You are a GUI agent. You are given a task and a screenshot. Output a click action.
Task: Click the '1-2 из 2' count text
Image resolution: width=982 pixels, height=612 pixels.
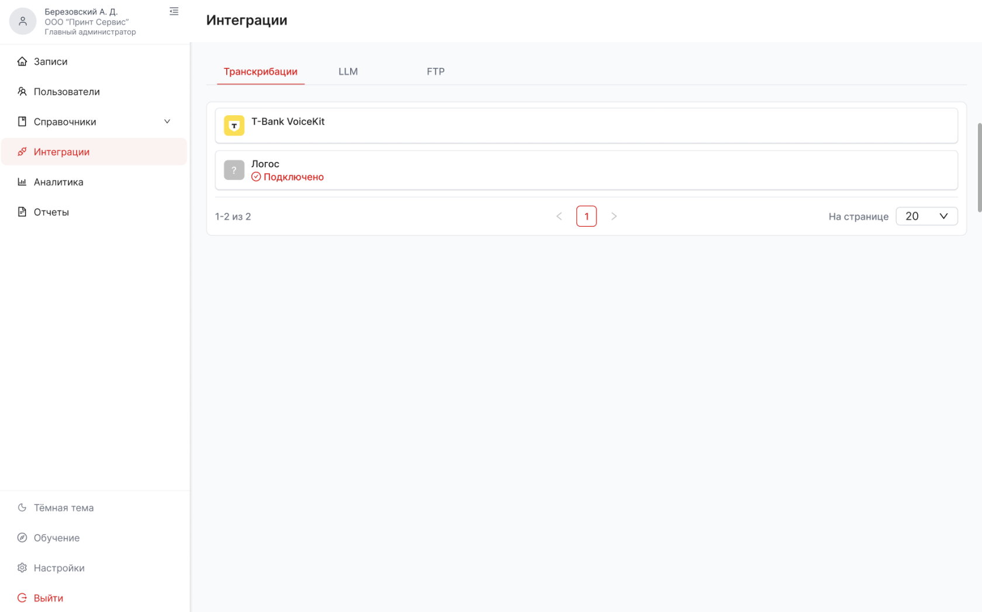click(x=233, y=217)
